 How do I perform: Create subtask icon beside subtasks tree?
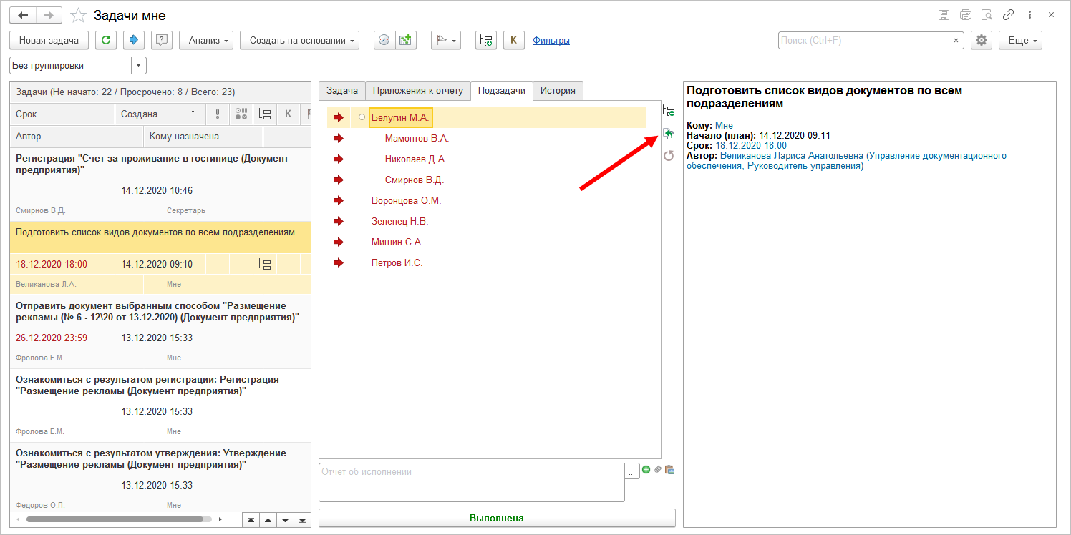click(x=669, y=111)
